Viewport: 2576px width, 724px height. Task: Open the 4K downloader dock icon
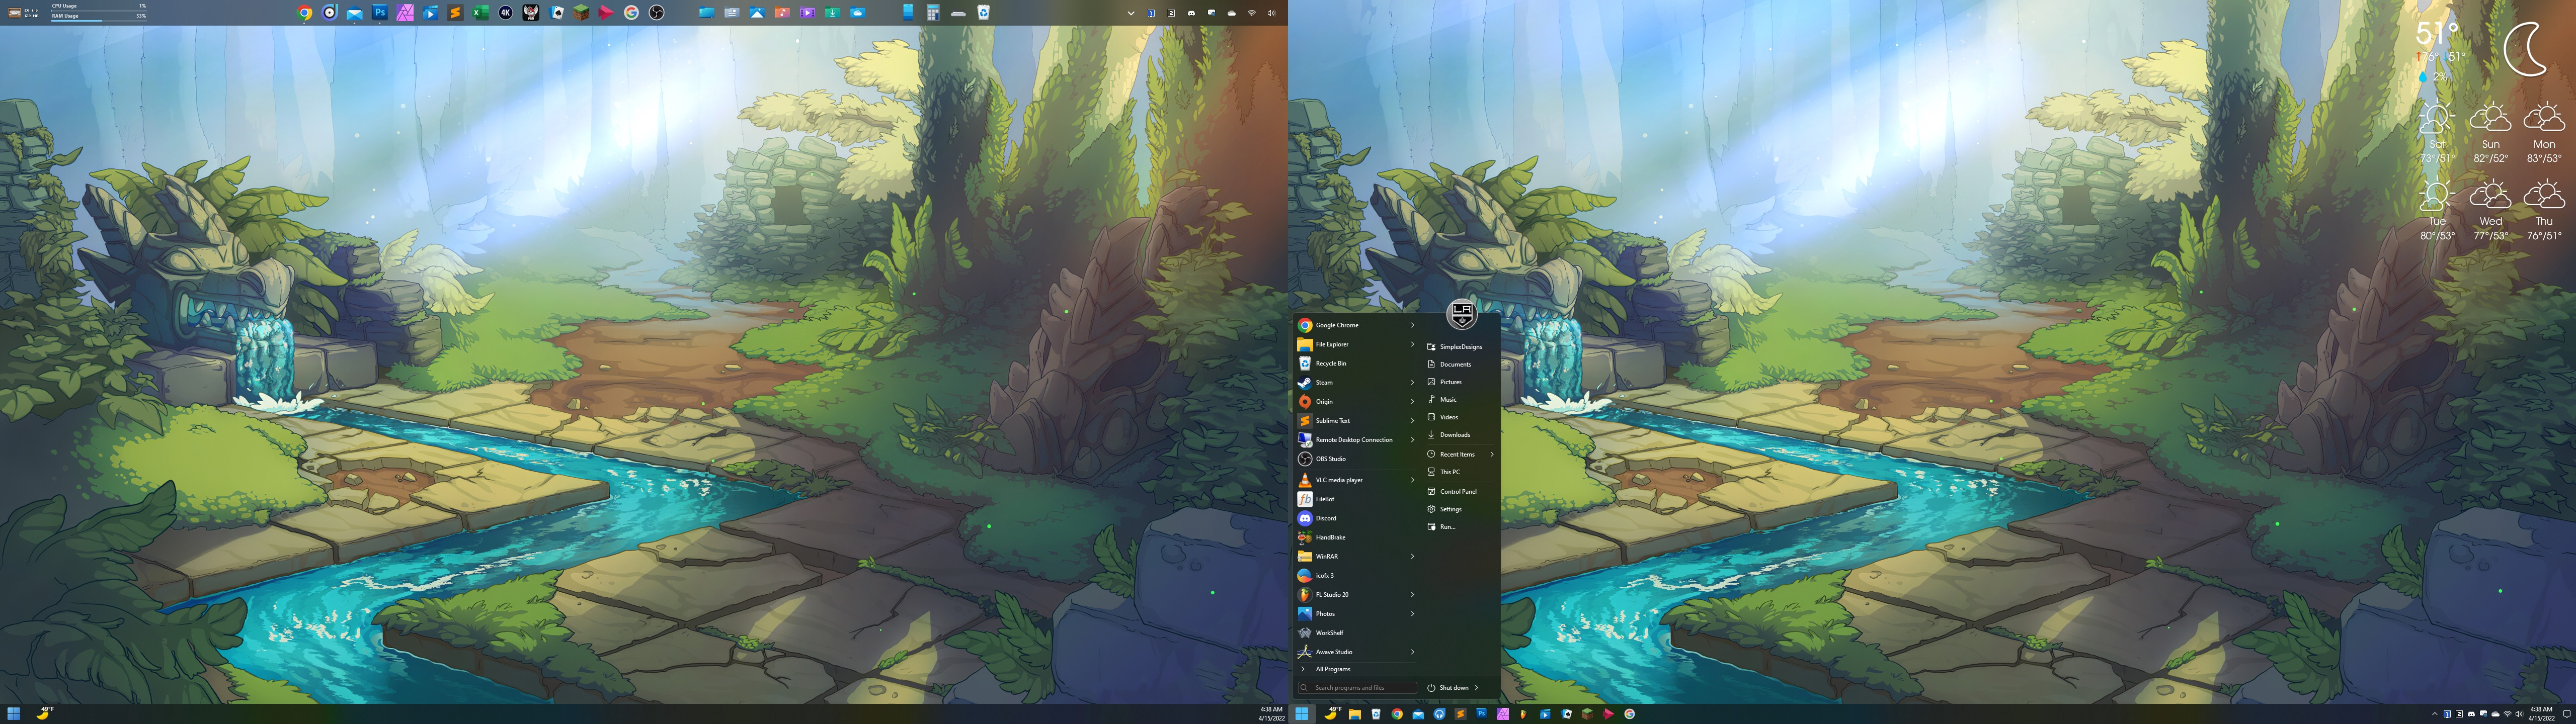click(506, 13)
